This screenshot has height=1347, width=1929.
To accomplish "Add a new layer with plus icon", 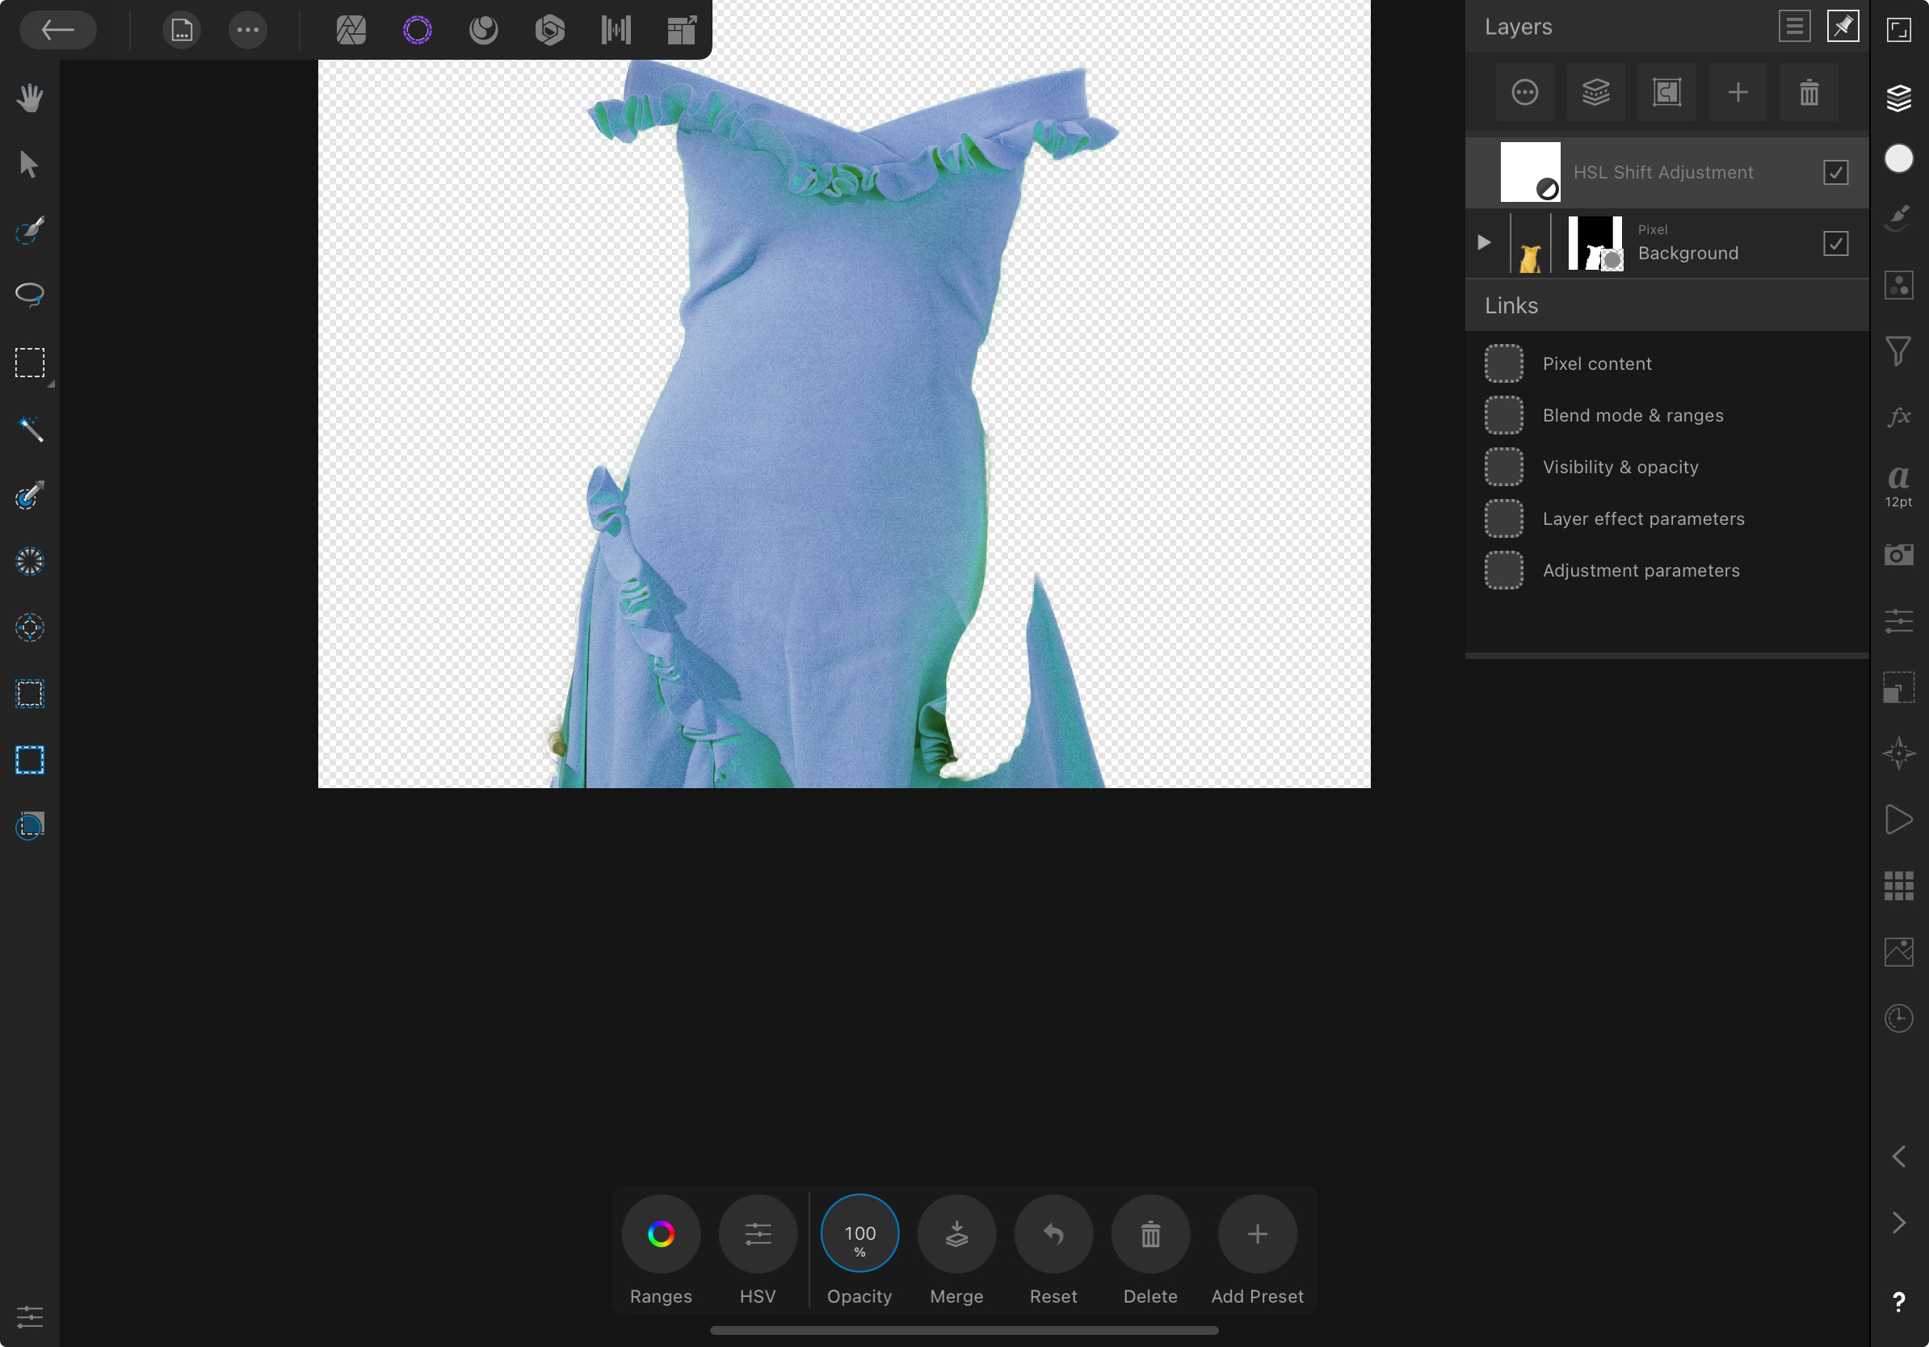I will pos(1738,91).
